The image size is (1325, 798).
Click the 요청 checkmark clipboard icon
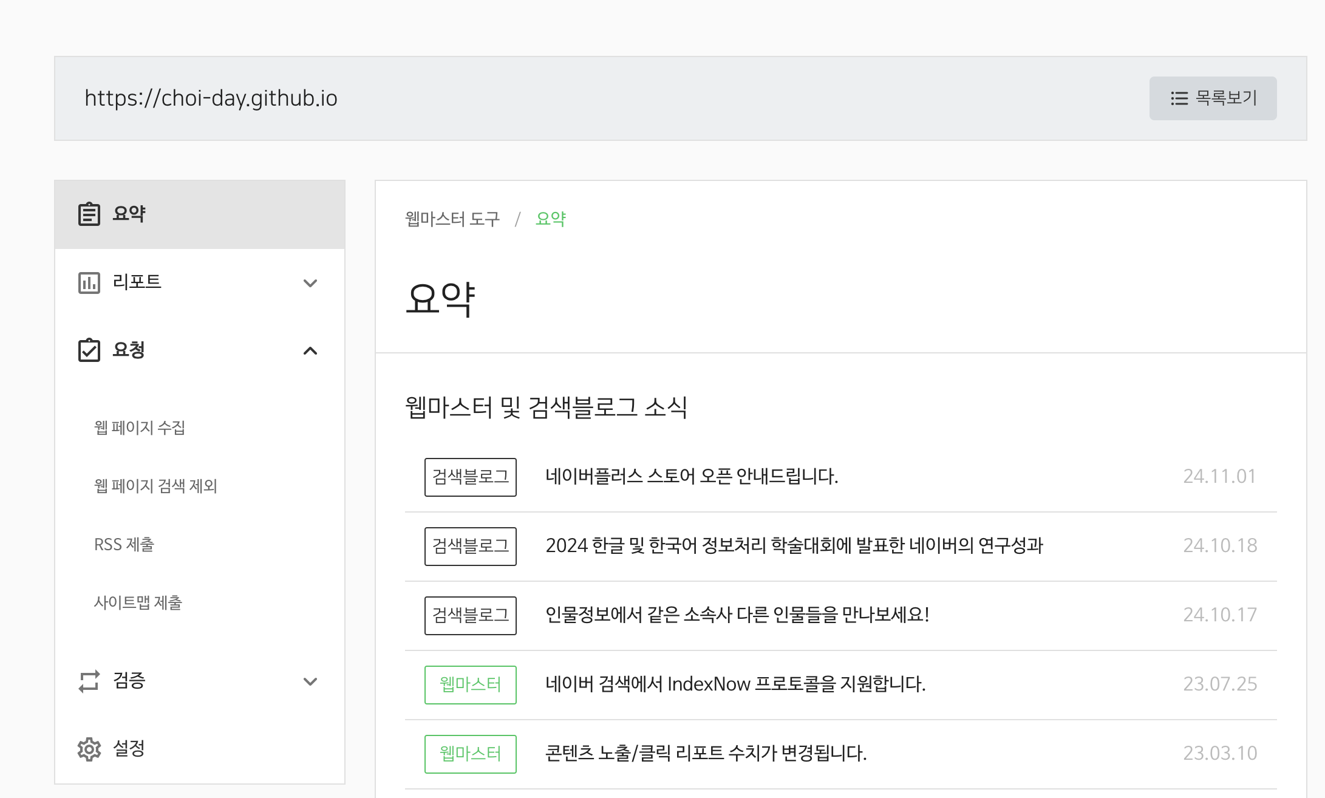(x=89, y=350)
